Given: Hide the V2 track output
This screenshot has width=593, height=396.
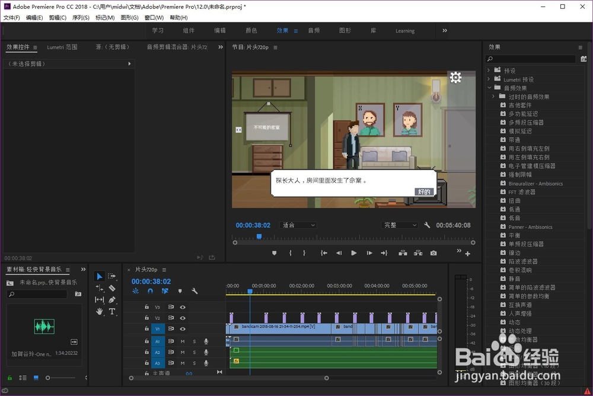Looking at the screenshot, I should pos(183,318).
